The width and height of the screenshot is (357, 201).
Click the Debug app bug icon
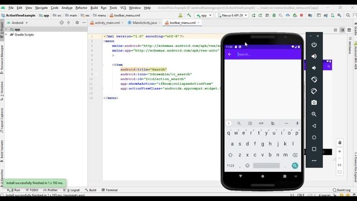pos(274,15)
